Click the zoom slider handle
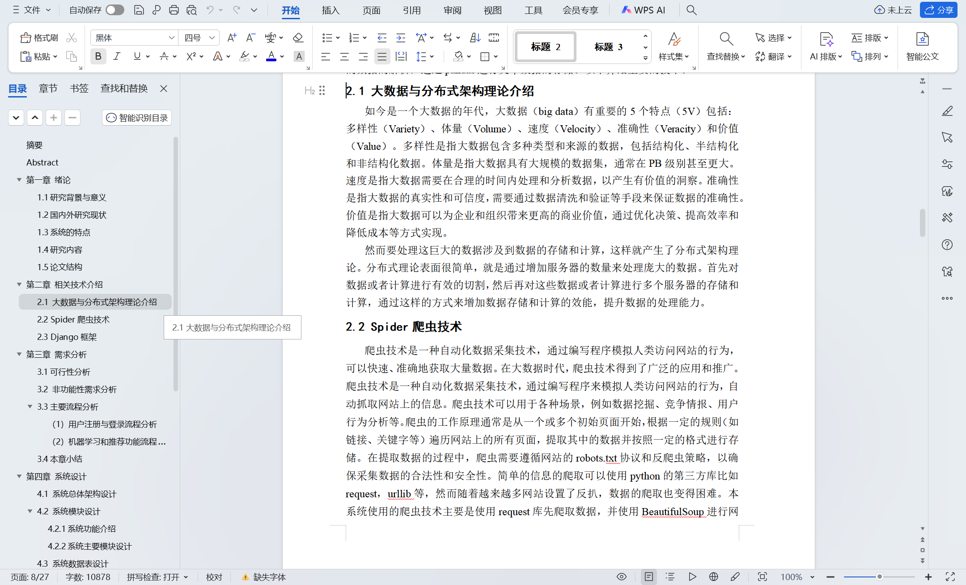 coord(879,577)
